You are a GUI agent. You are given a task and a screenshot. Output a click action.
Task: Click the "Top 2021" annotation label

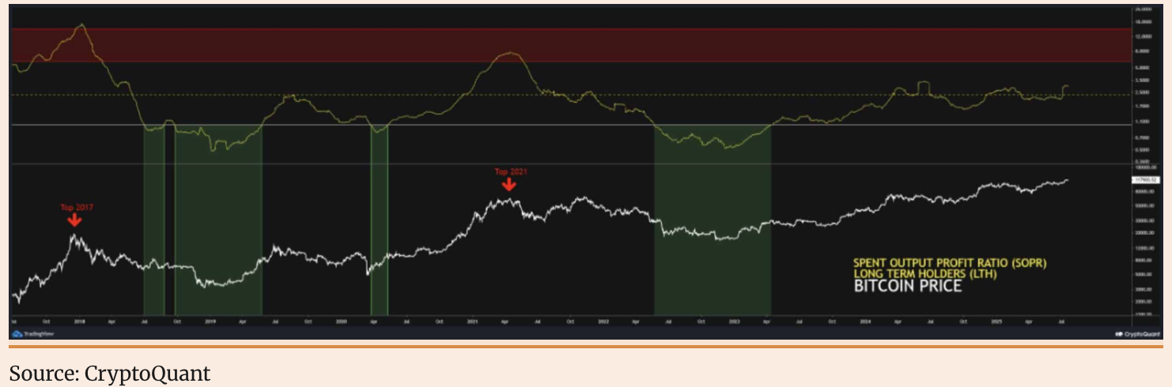(x=510, y=171)
